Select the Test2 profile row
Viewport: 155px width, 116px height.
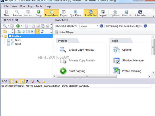[x=18, y=44]
